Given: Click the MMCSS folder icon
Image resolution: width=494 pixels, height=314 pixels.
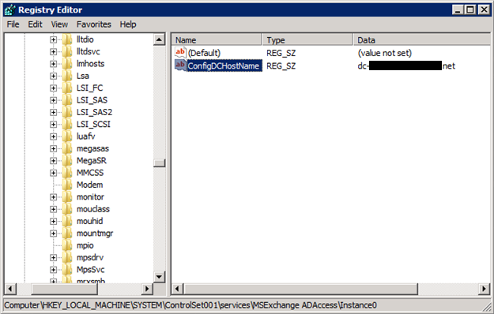Looking at the screenshot, I should tap(67, 173).
